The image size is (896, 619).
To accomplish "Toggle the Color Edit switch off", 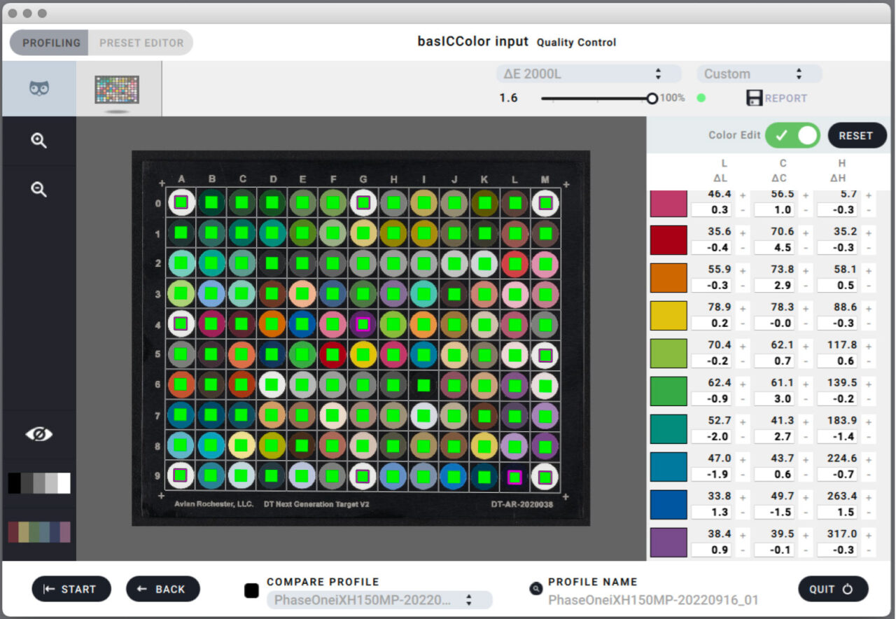I will click(792, 135).
